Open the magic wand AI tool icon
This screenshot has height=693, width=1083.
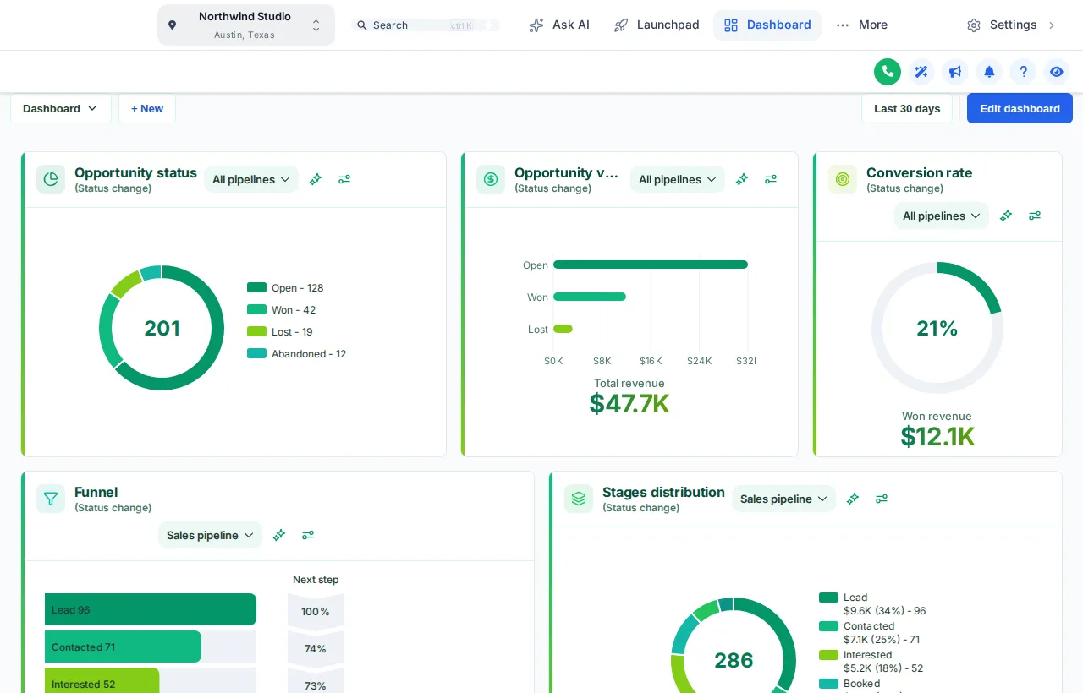click(x=921, y=72)
